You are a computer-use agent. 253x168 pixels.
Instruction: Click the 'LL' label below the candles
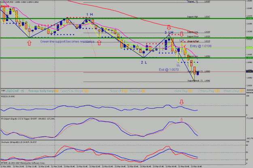coord(178,65)
